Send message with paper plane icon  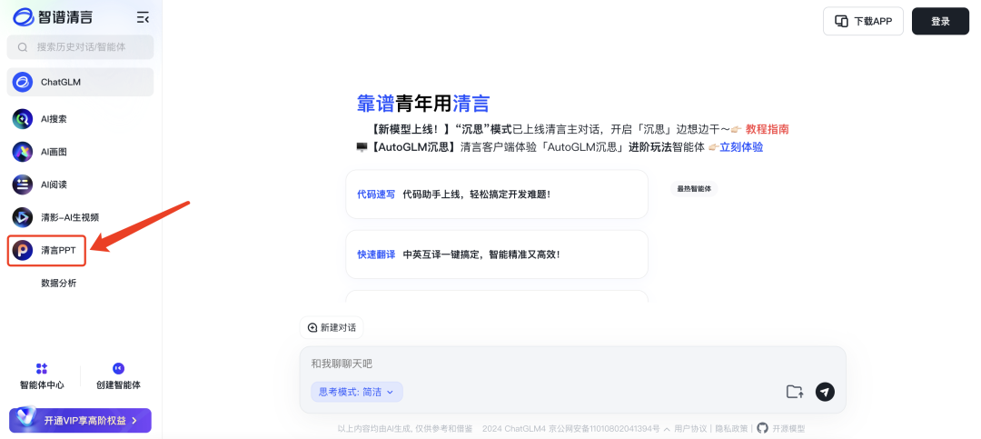tap(825, 392)
